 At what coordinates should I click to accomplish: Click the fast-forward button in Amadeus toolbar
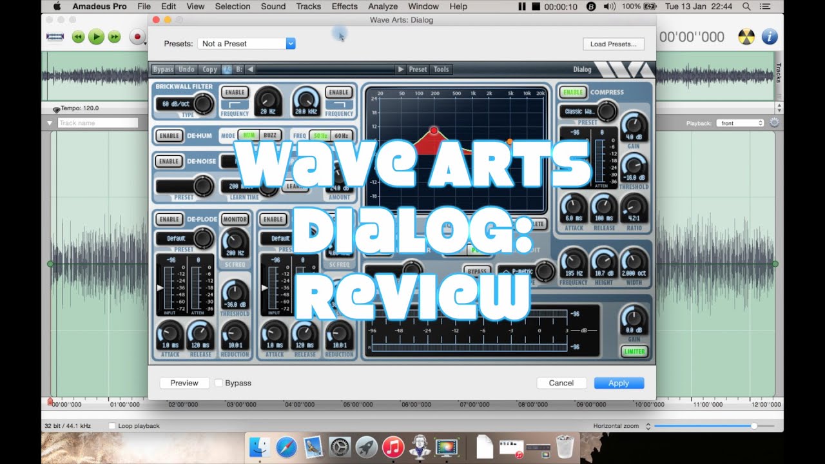114,37
